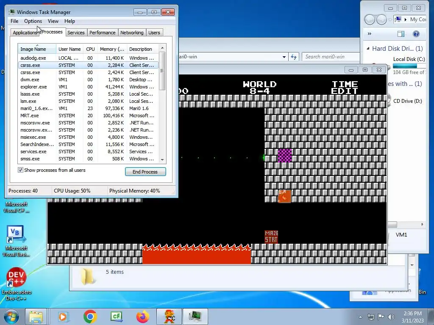
Task: Switch to Task Manager taskbar icon
Action: coord(195,317)
